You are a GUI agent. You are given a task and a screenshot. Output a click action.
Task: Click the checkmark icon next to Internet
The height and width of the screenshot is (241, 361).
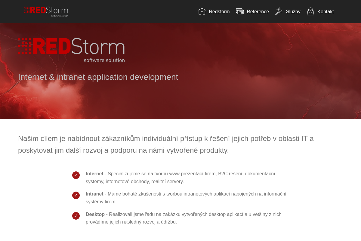[76, 175]
